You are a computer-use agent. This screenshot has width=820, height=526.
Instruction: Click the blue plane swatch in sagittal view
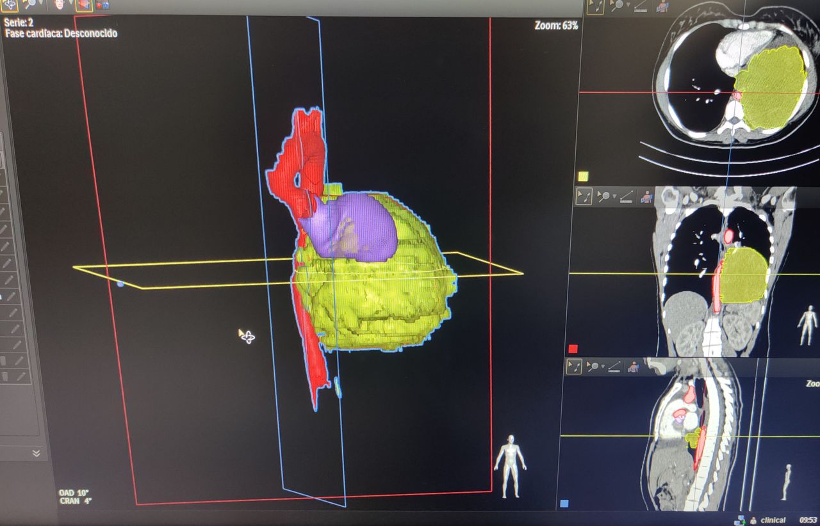click(564, 504)
